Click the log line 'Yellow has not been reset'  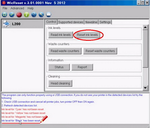click(x=24, y=113)
